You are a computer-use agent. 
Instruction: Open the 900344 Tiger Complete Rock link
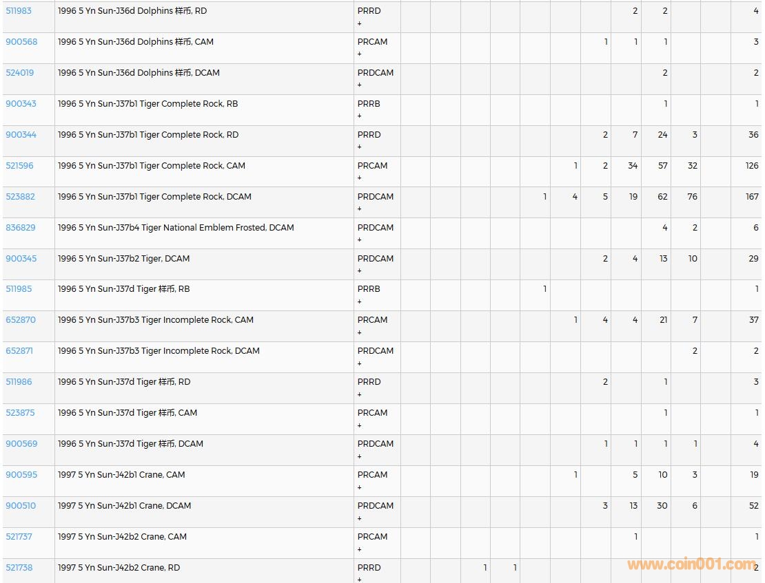(21, 135)
